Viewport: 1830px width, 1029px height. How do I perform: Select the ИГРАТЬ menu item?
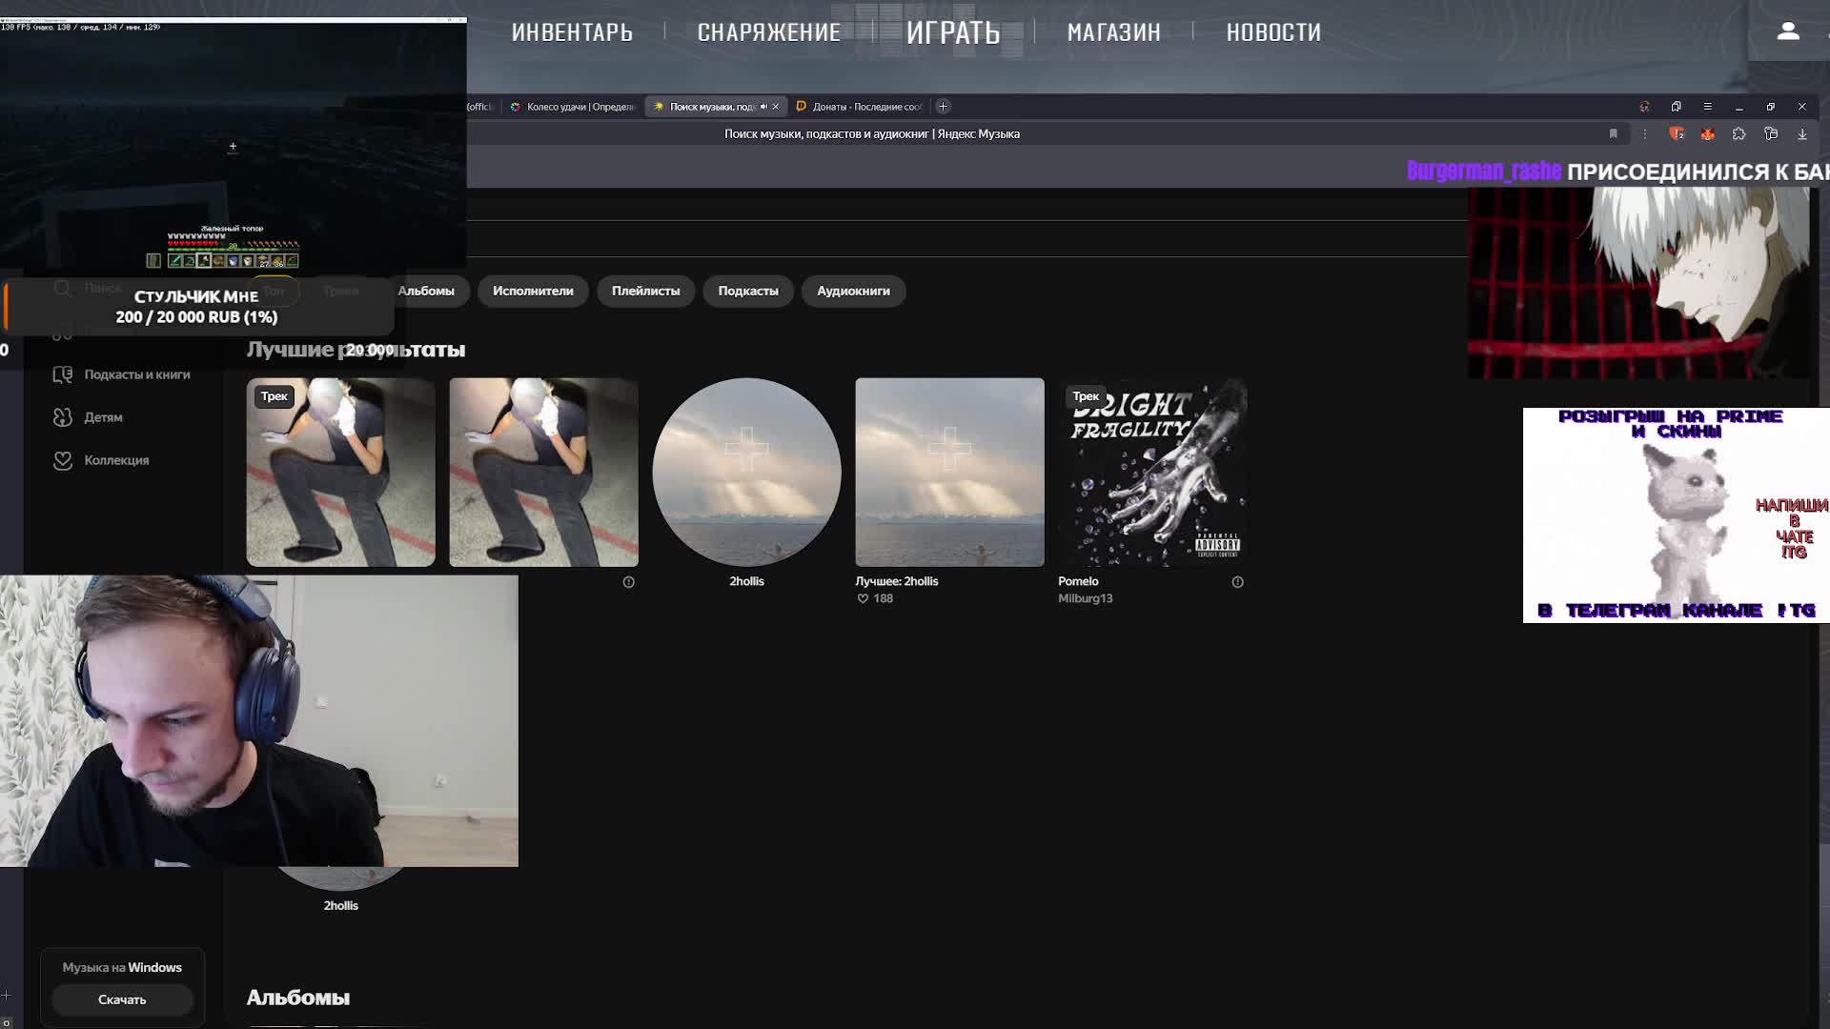(x=953, y=32)
